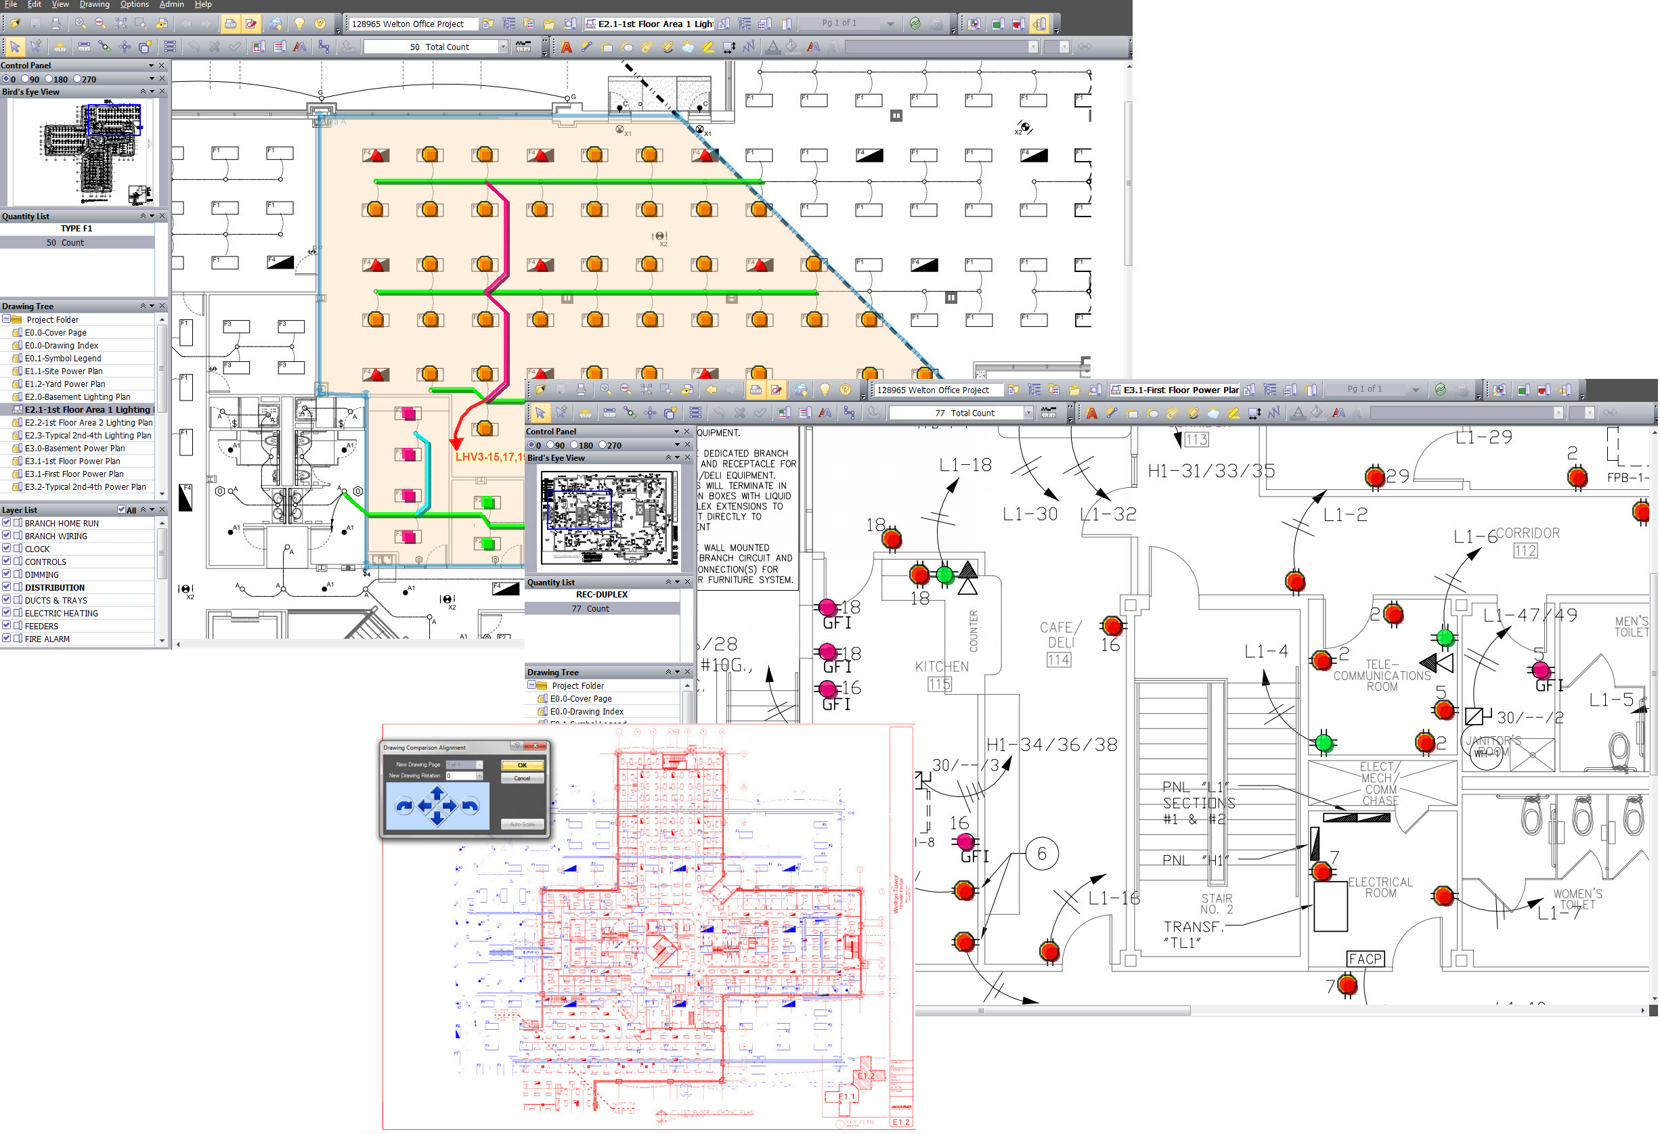Click Cancel in the alignment dialog
Screen dimensions: 1660x1134
click(x=522, y=779)
